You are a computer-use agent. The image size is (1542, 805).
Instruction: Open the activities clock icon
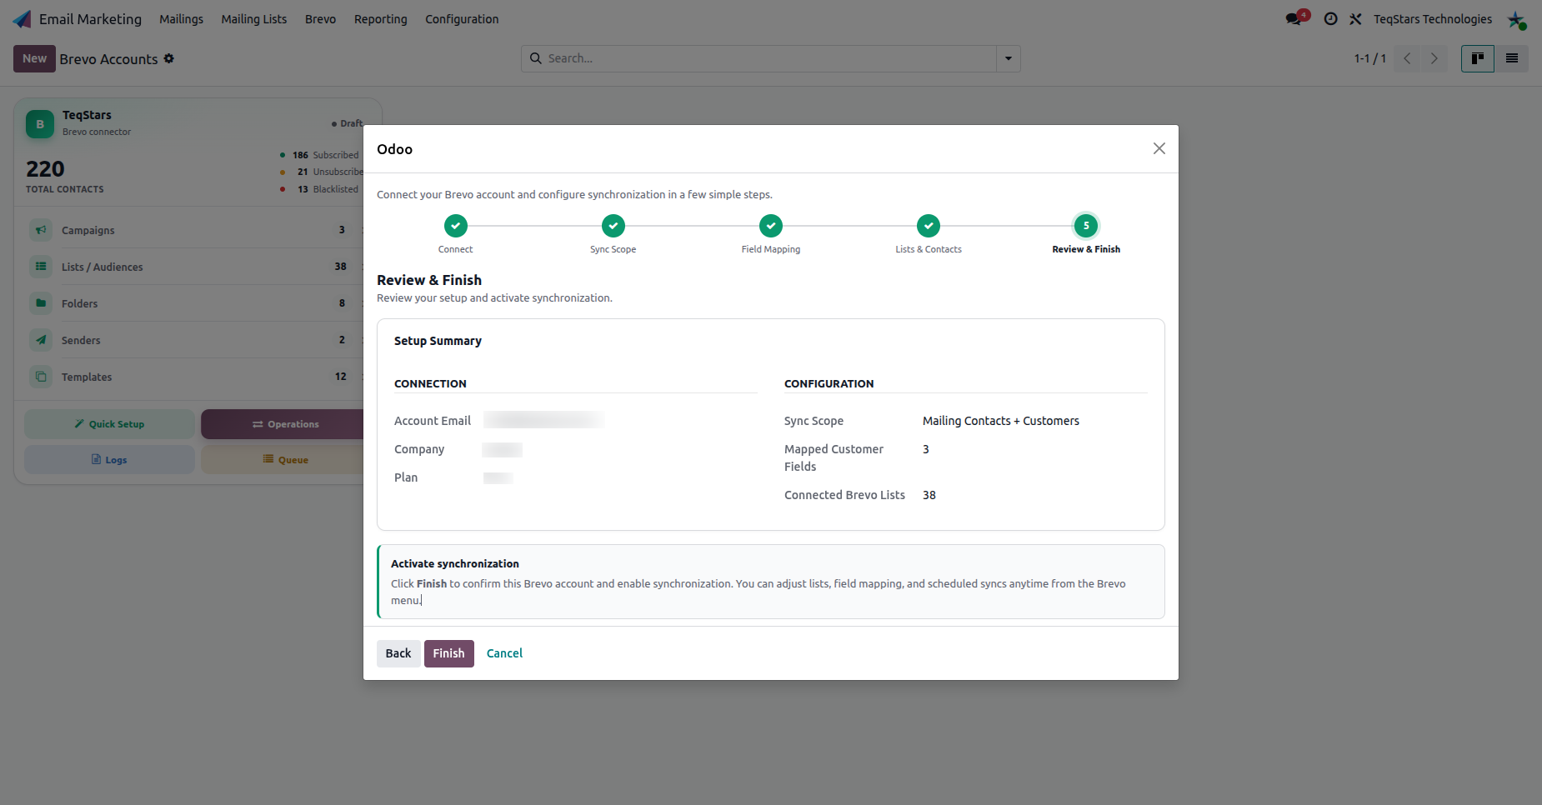click(1331, 19)
